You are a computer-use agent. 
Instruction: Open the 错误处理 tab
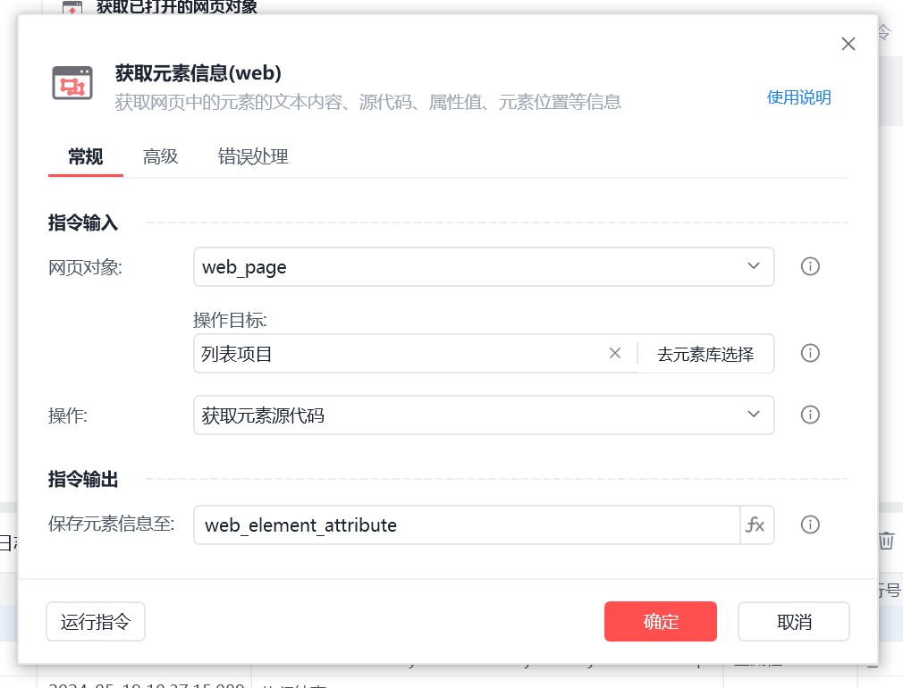point(253,157)
